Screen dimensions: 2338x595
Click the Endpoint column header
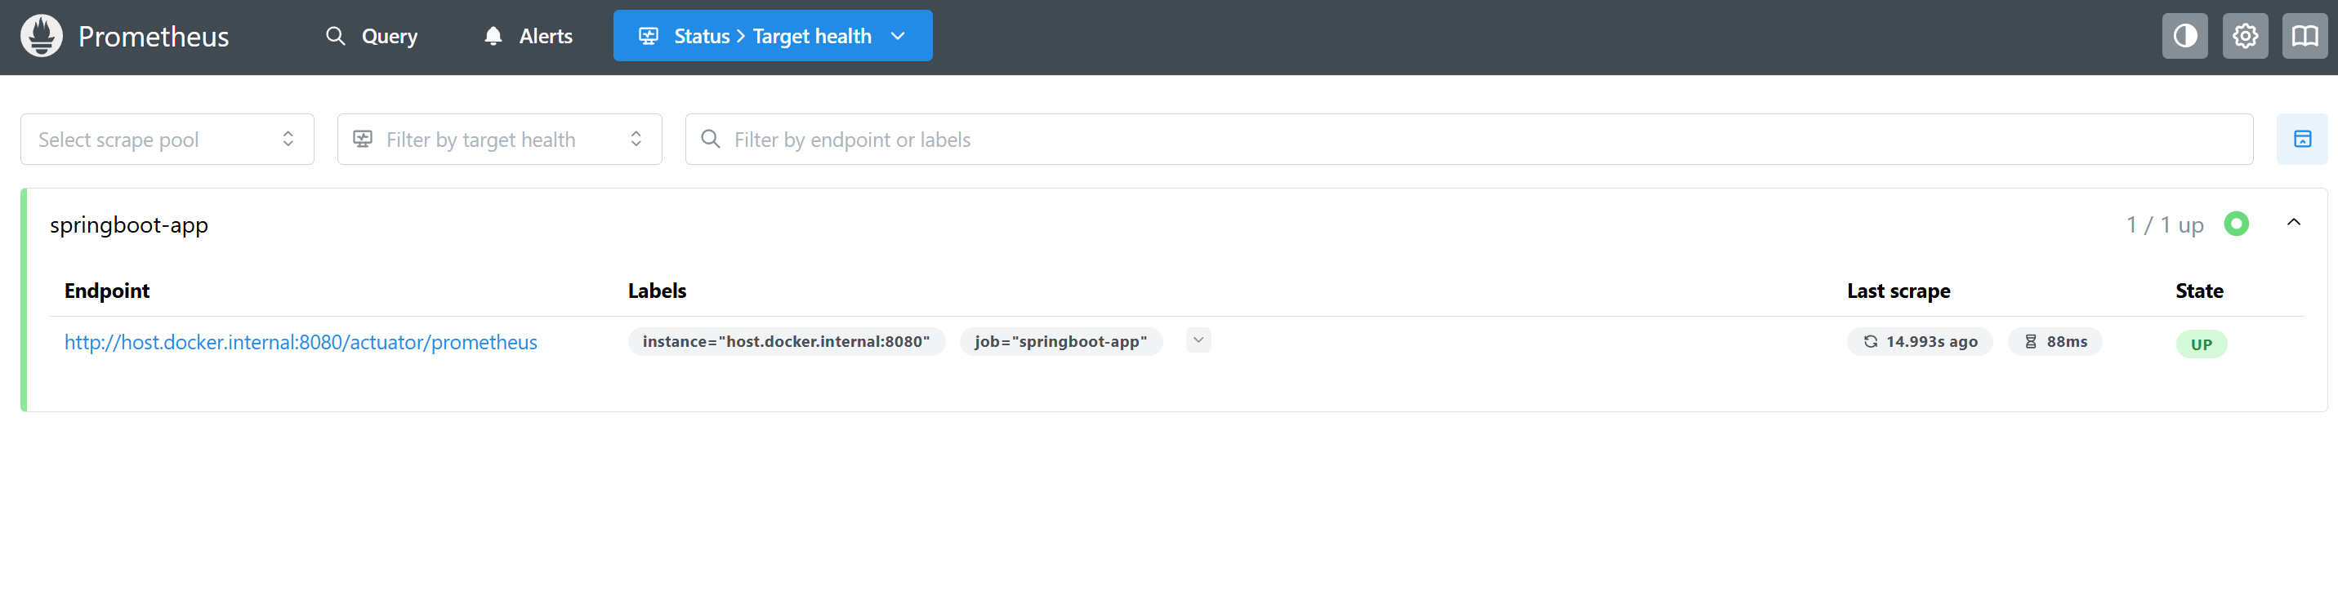107,291
